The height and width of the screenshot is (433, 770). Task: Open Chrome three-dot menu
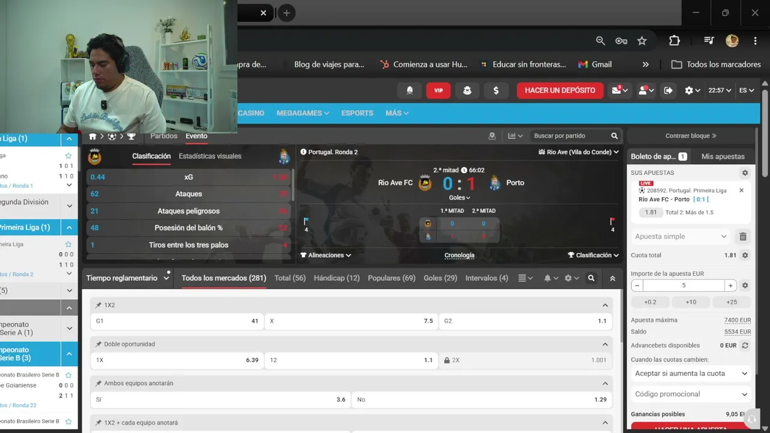[755, 40]
